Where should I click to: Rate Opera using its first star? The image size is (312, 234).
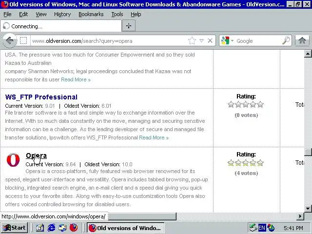pyautogui.click(x=231, y=163)
